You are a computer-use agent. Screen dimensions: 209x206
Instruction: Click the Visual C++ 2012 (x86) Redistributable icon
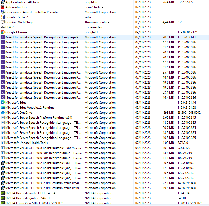(3, 168)
